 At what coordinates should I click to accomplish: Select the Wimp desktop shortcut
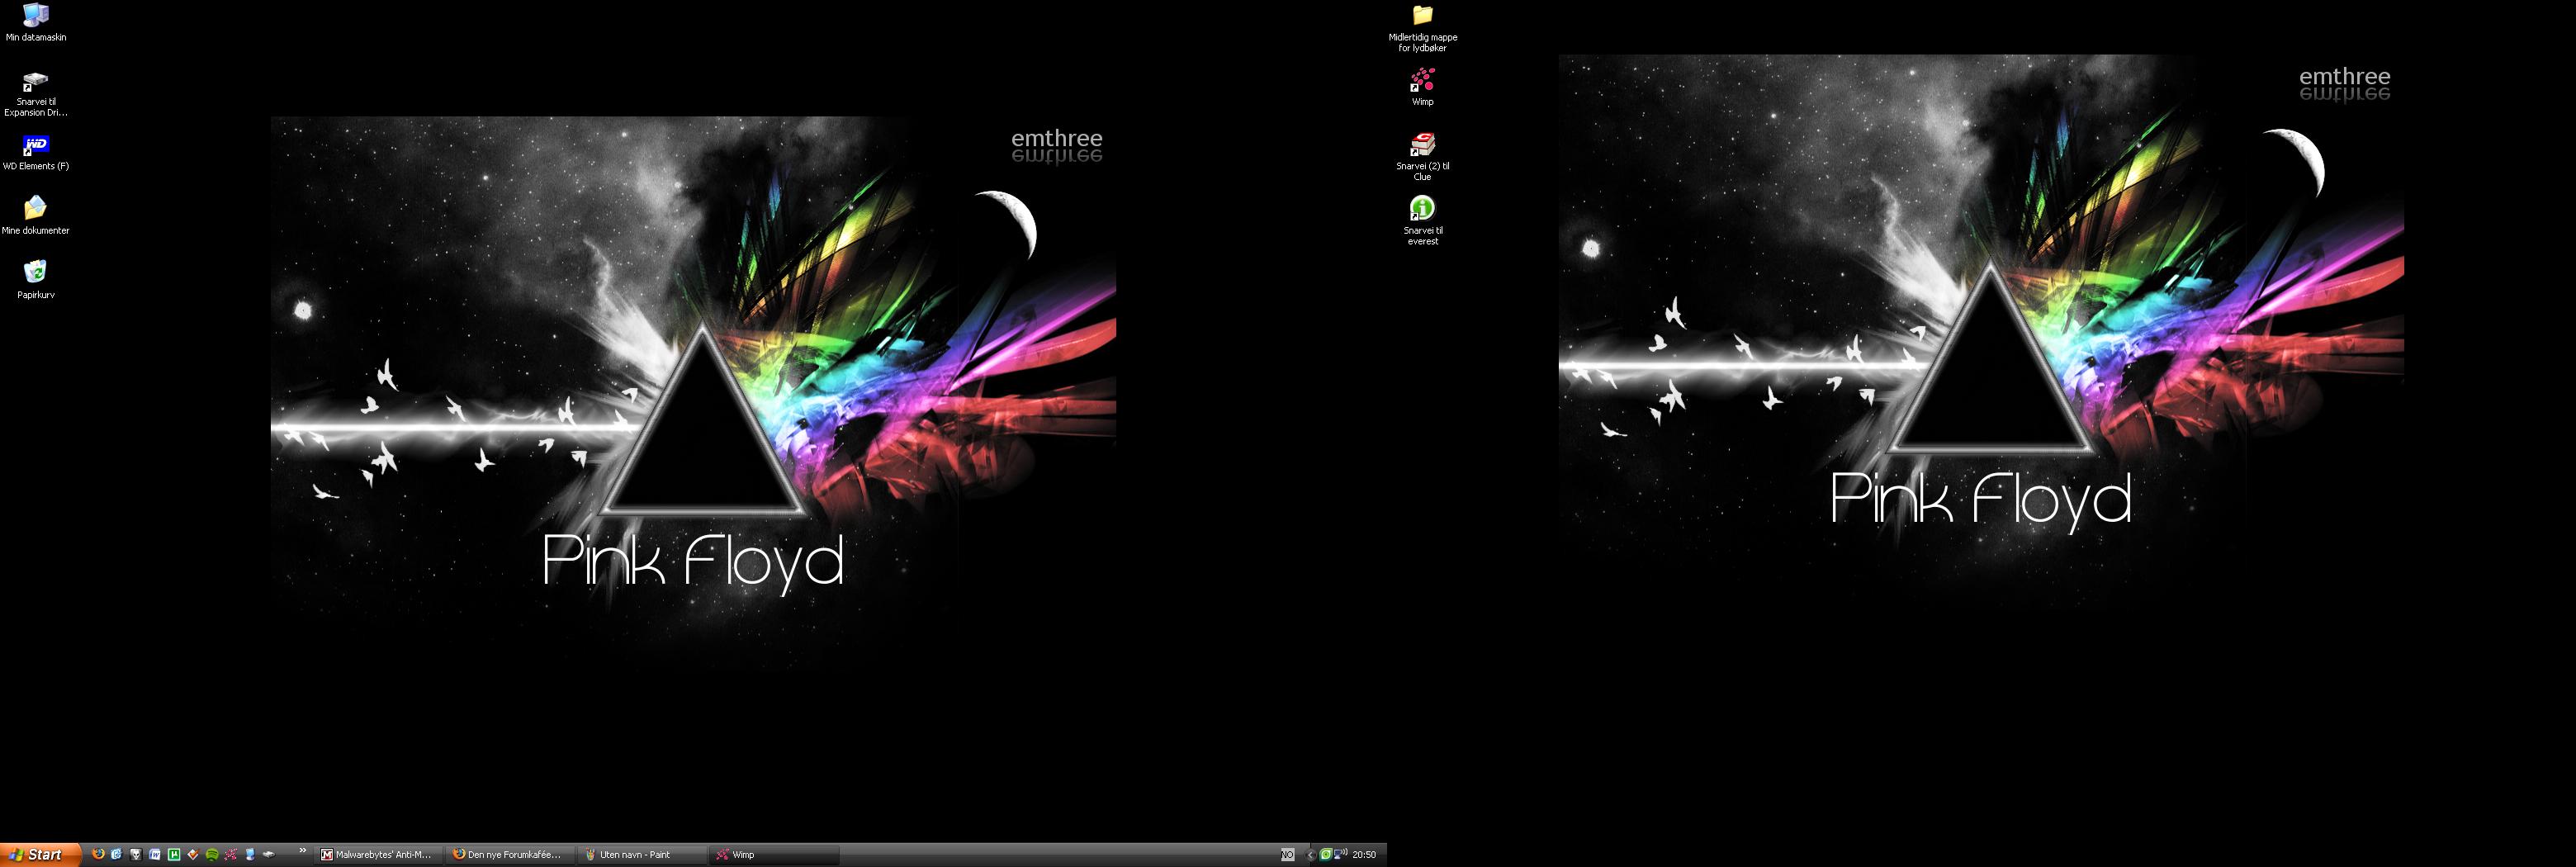tap(1422, 87)
